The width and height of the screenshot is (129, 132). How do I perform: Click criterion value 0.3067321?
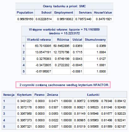pos(25,127)
